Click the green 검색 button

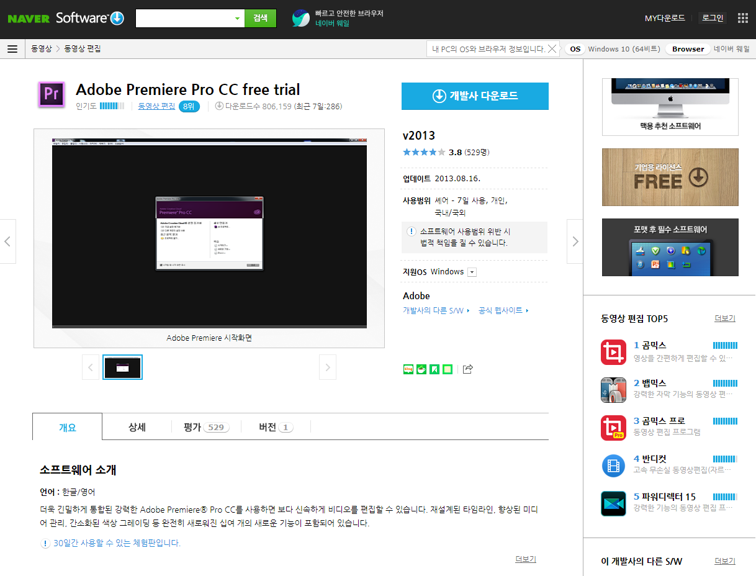pos(260,18)
